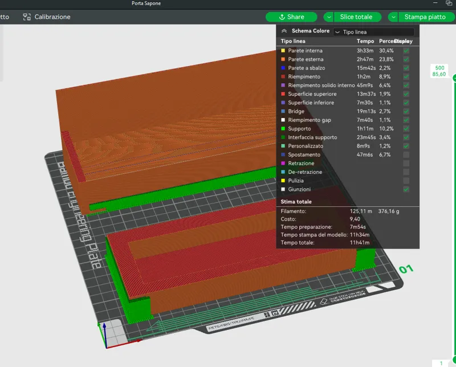
Task: Collapse the Schema Colore panel
Action: coord(284,31)
